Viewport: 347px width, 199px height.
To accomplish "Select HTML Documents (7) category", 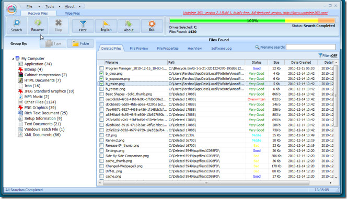I will (x=42, y=80).
